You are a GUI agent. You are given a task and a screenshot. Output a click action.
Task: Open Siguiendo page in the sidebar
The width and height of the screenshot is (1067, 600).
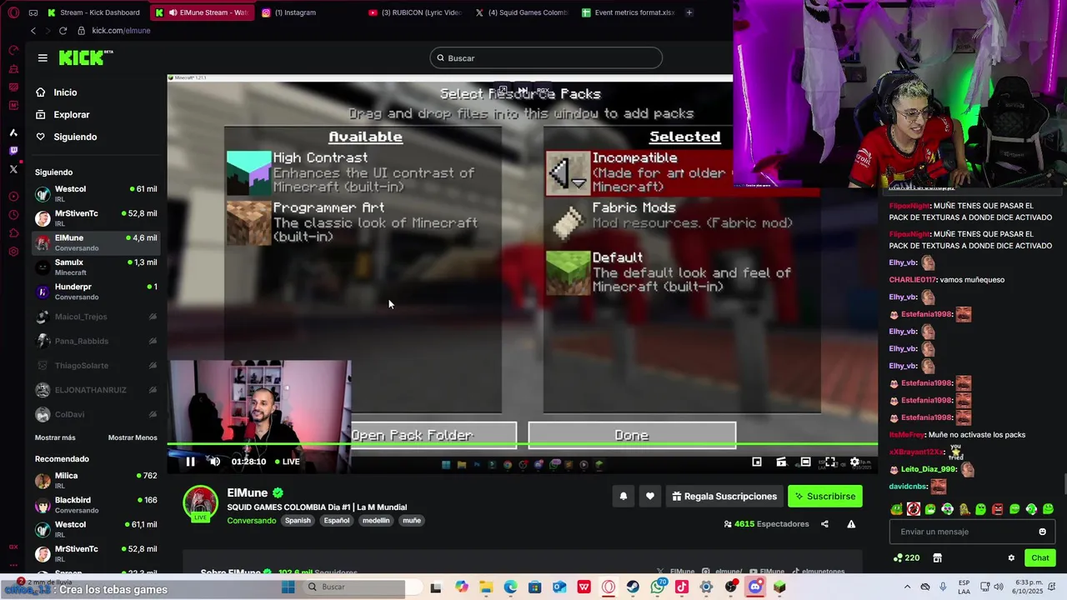point(75,137)
